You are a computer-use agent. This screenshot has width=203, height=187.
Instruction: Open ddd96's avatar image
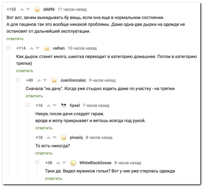pos(37,9)
